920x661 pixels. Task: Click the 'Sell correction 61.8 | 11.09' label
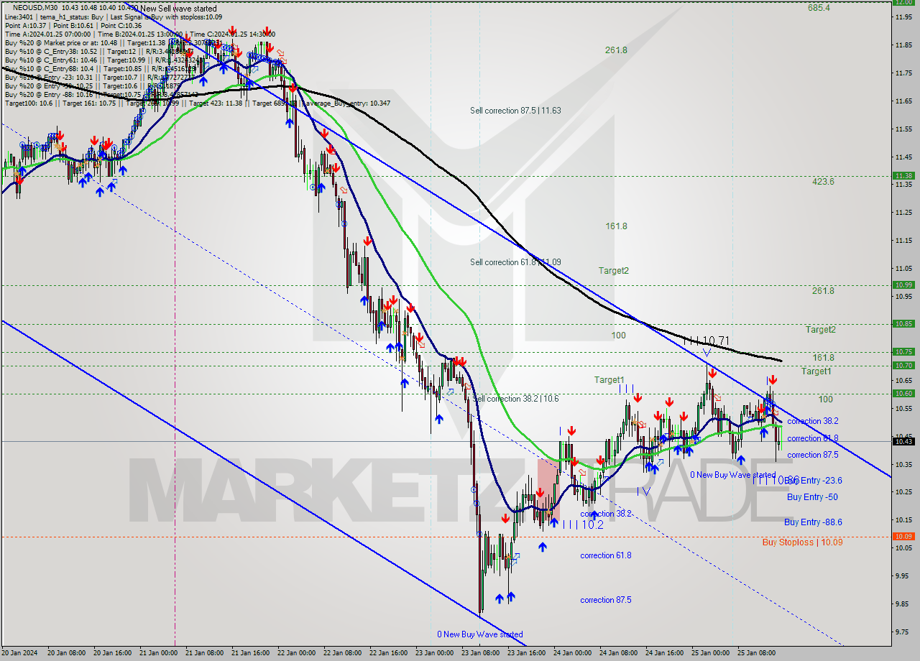[x=515, y=262]
